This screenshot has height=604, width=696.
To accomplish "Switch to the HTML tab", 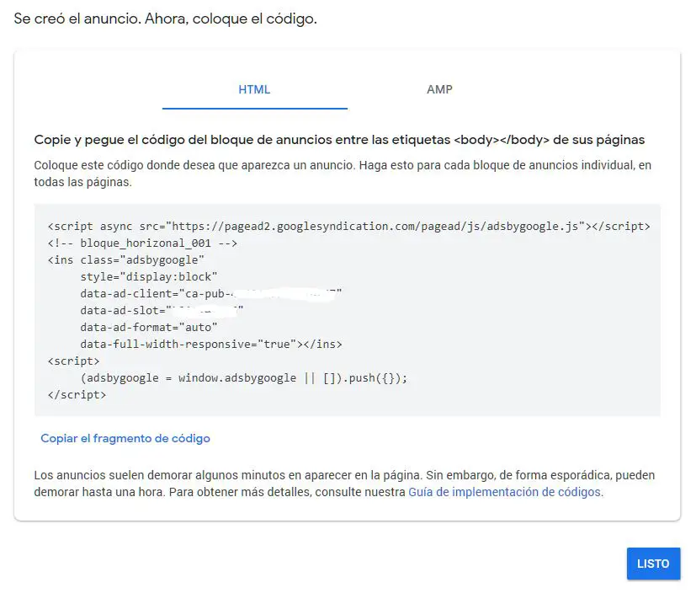I will [254, 90].
